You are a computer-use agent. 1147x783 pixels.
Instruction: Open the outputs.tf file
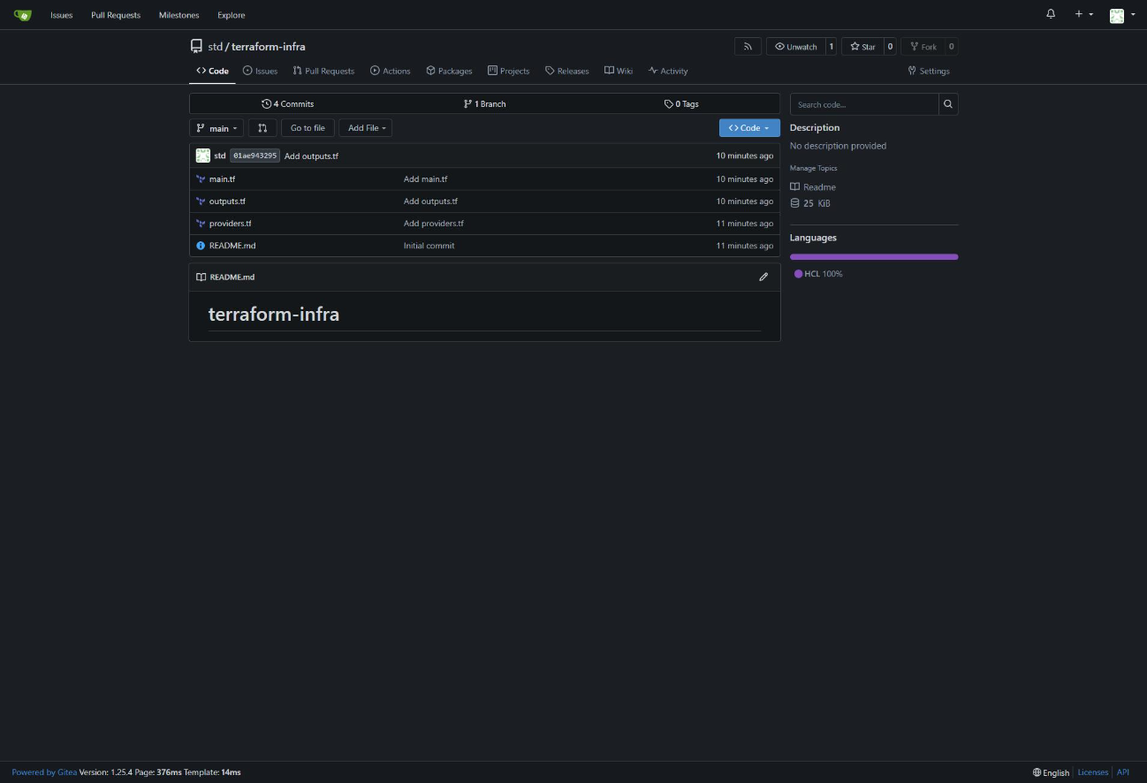(227, 201)
